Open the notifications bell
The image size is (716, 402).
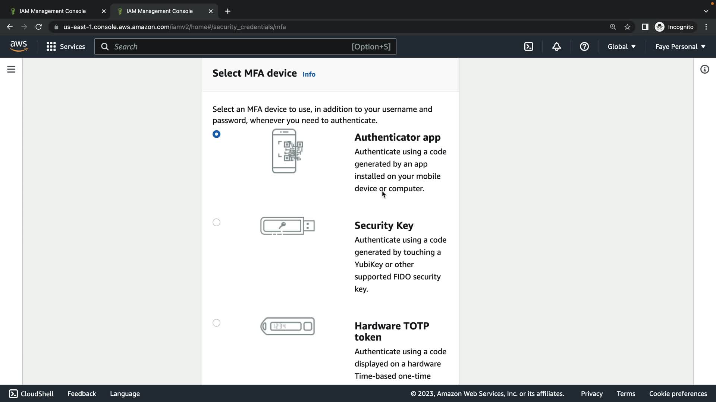pos(556,47)
